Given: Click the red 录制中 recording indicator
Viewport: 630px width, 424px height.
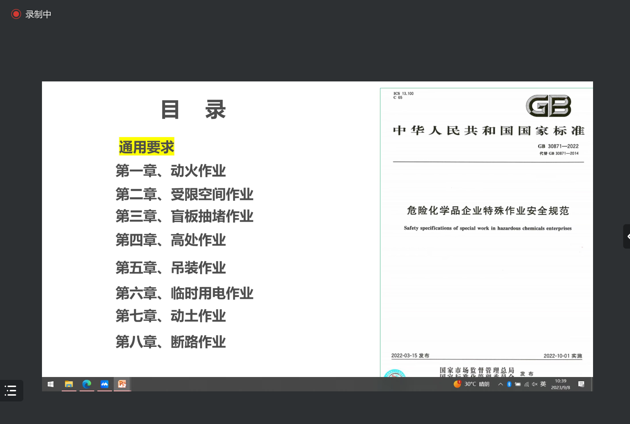Looking at the screenshot, I should coord(31,14).
